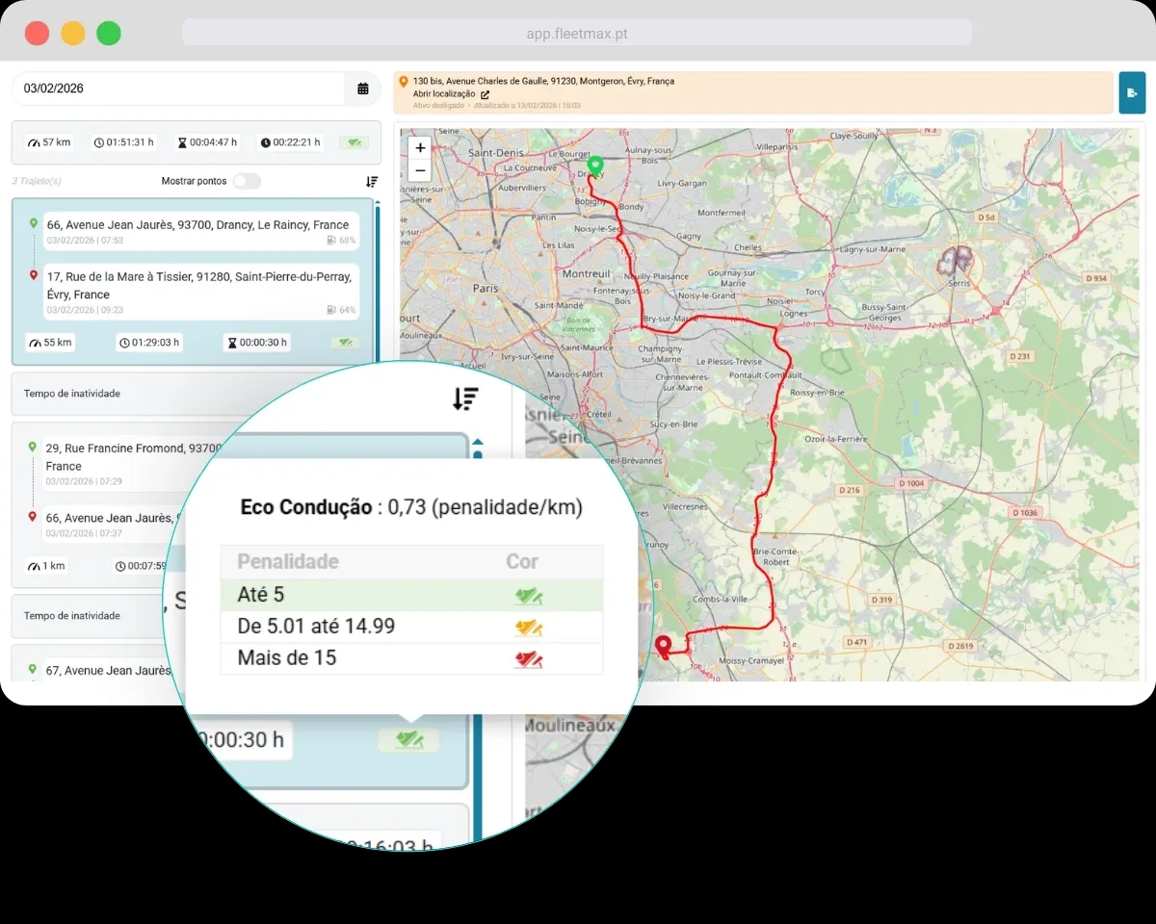Click the 01:51:31 h total driving time

124,142
